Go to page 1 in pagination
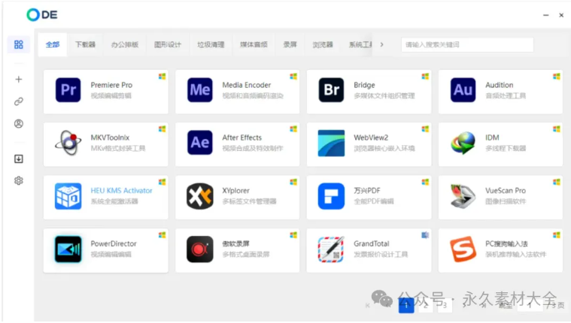Screen dimensions: 571x323 pyautogui.click(x=406, y=305)
